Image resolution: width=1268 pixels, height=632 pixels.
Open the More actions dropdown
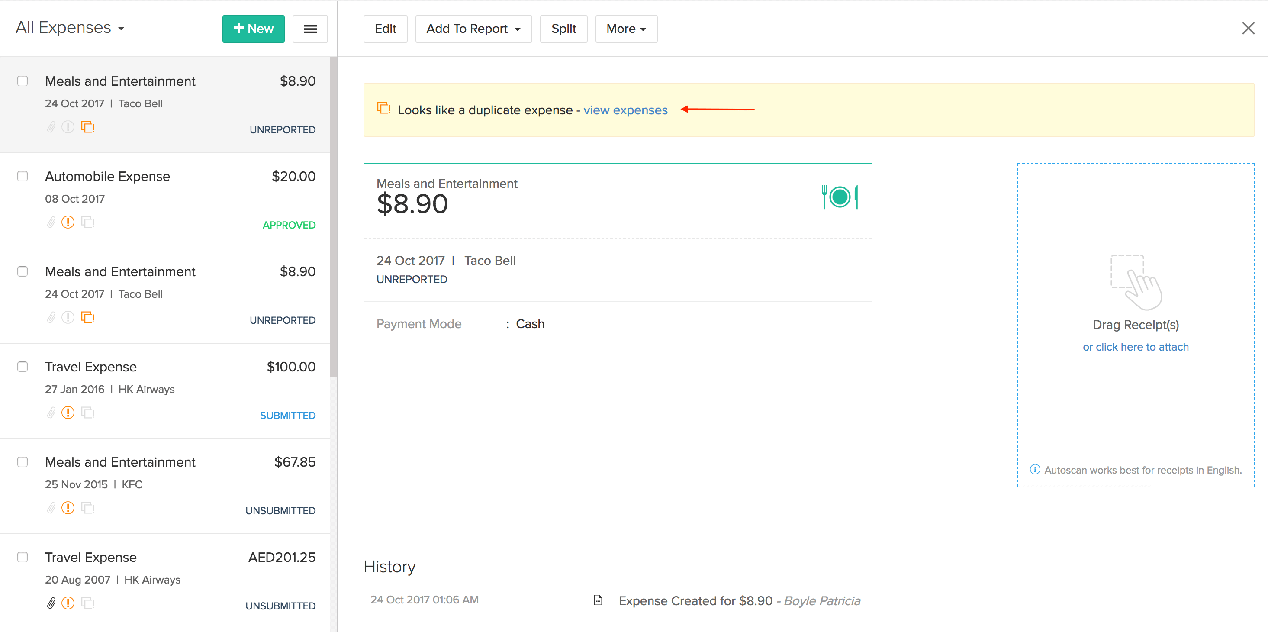point(626,29)
